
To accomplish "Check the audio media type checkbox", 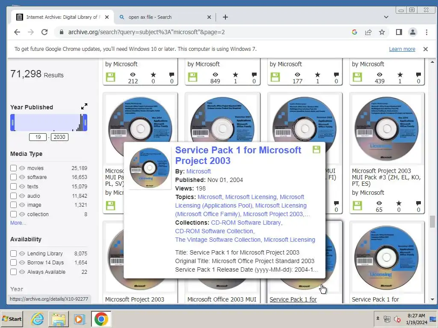I will click(13, 196).
